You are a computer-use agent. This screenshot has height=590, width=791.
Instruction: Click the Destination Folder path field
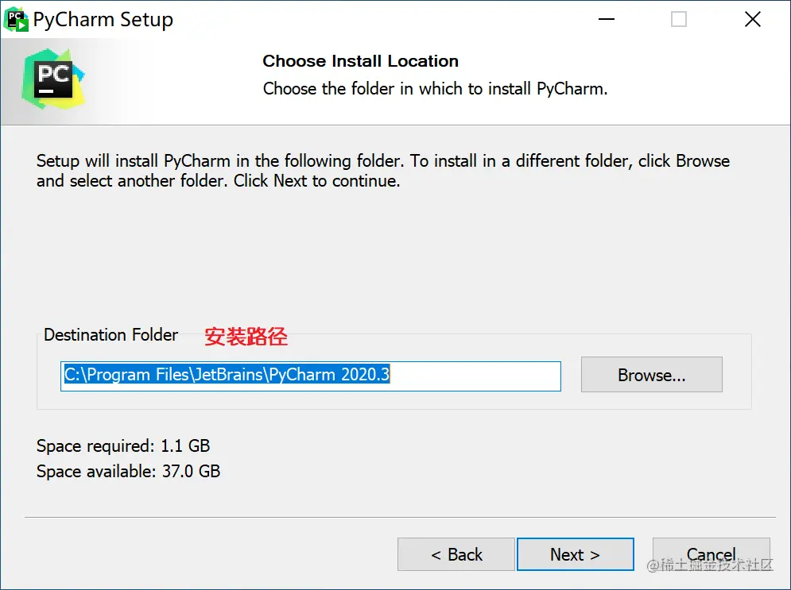pos(311,376)
